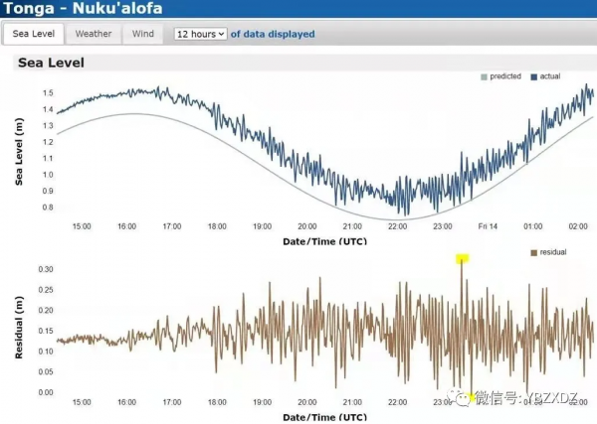Screen dimensions: 597x424
Task: Open the Wind tab
Action: tap(143, 34)
